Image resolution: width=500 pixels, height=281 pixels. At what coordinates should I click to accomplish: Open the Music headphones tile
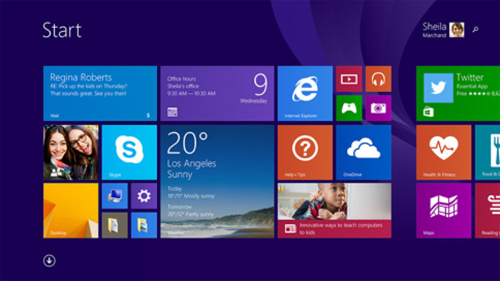point(378,79)
